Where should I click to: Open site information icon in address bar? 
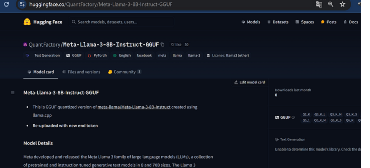point(22,4)
